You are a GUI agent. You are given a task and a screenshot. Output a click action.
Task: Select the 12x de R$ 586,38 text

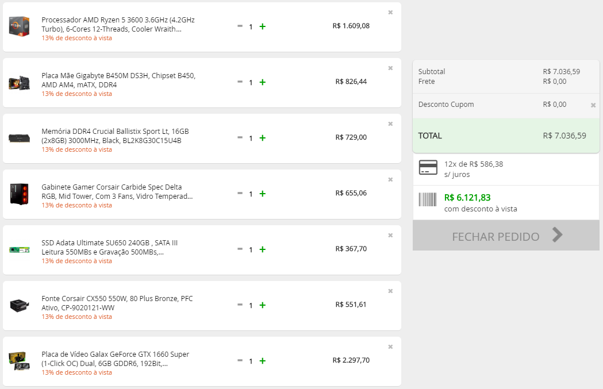pos(474,164)
